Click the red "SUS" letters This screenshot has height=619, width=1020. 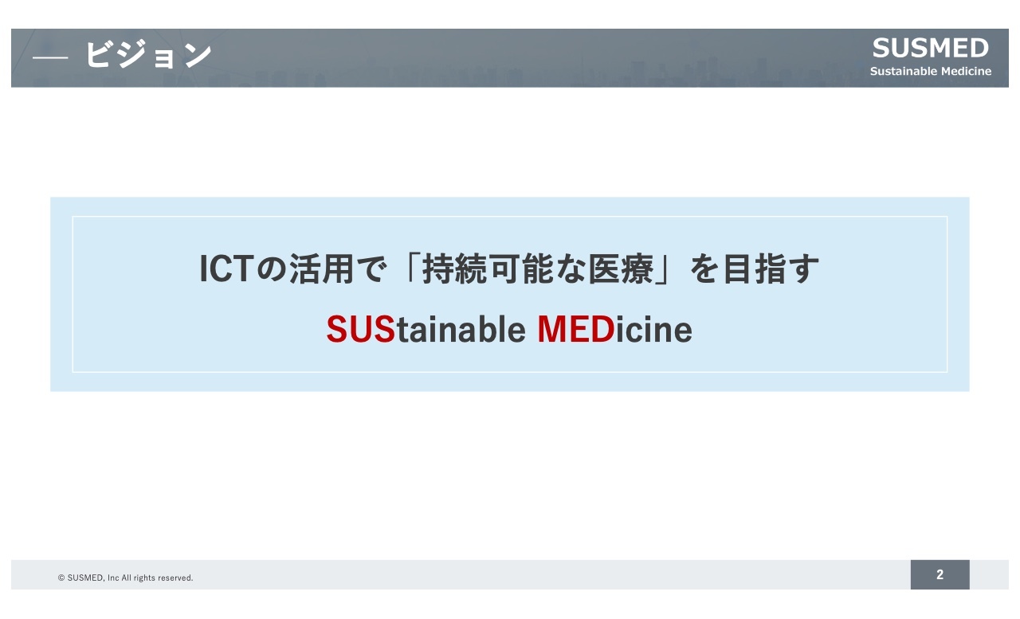click(360, 329)
